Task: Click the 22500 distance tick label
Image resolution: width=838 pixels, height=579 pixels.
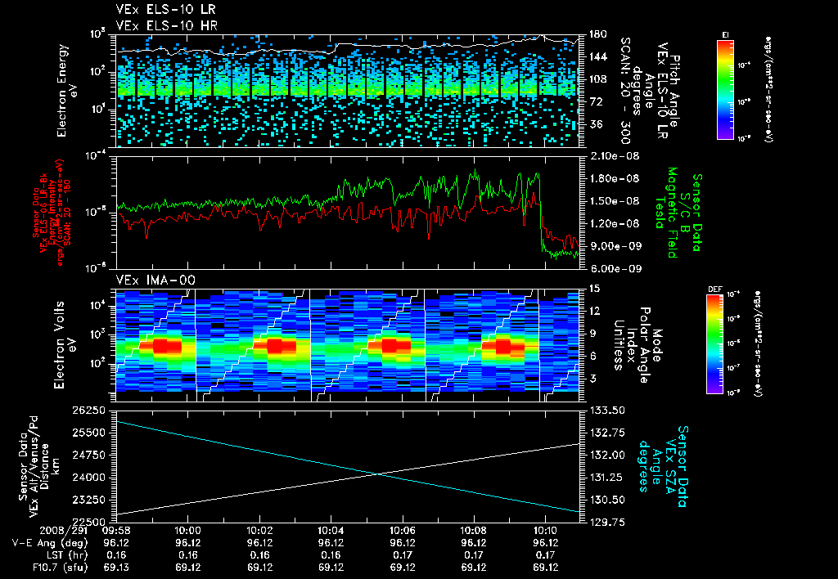Action: pyautogui.click(x=88, y=523)
